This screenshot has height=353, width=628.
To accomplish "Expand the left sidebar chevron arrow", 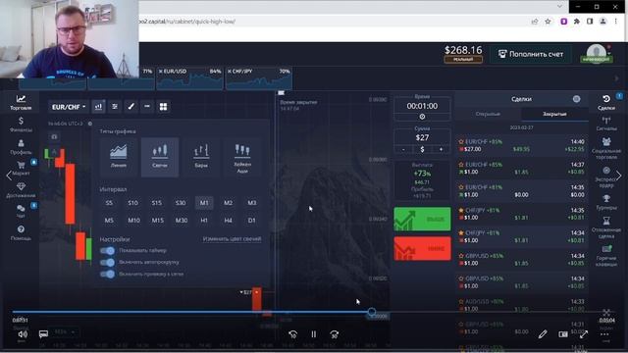I will (x=9, y=176).
